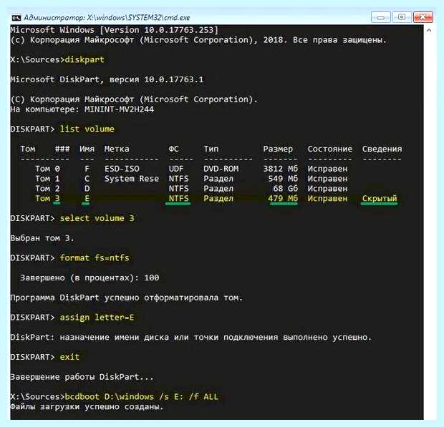Click the computer name 'MININT-MV2H244'
Viewport: 444px width, 427px height.
tap(119, 109)
